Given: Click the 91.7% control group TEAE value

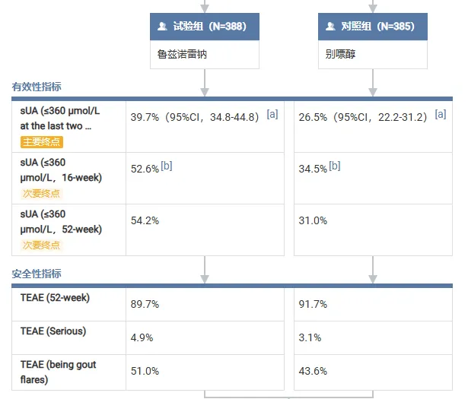Looking at the screenshot, I should coord(313,304).
